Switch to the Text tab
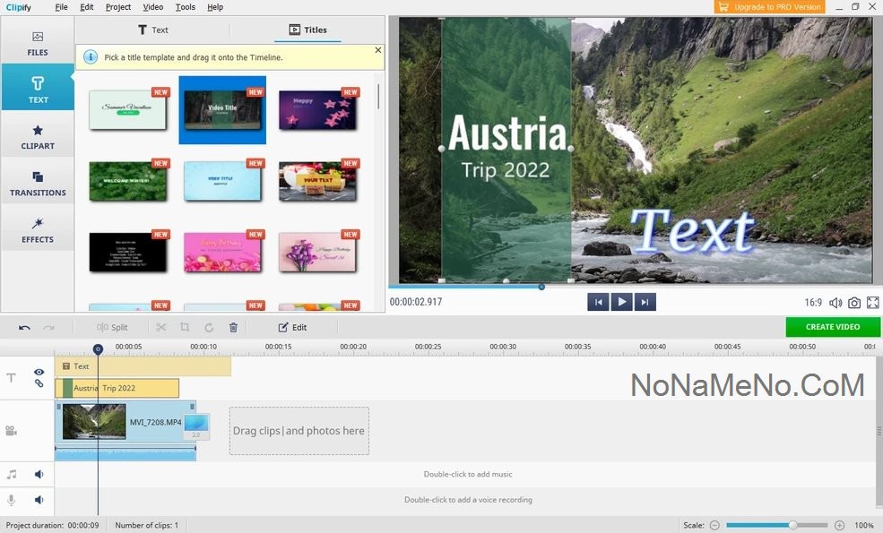The image size is (883, 533). point(152,30)
